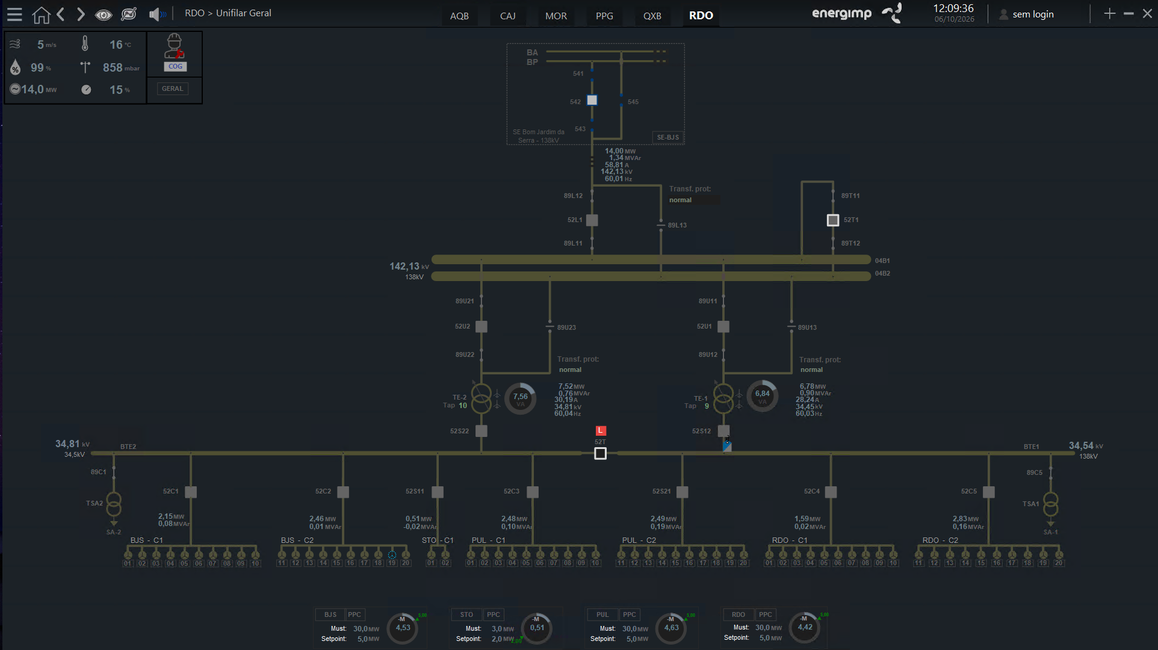
Task: Navigate forward with right chevron
Action: (x=81, y=14)
